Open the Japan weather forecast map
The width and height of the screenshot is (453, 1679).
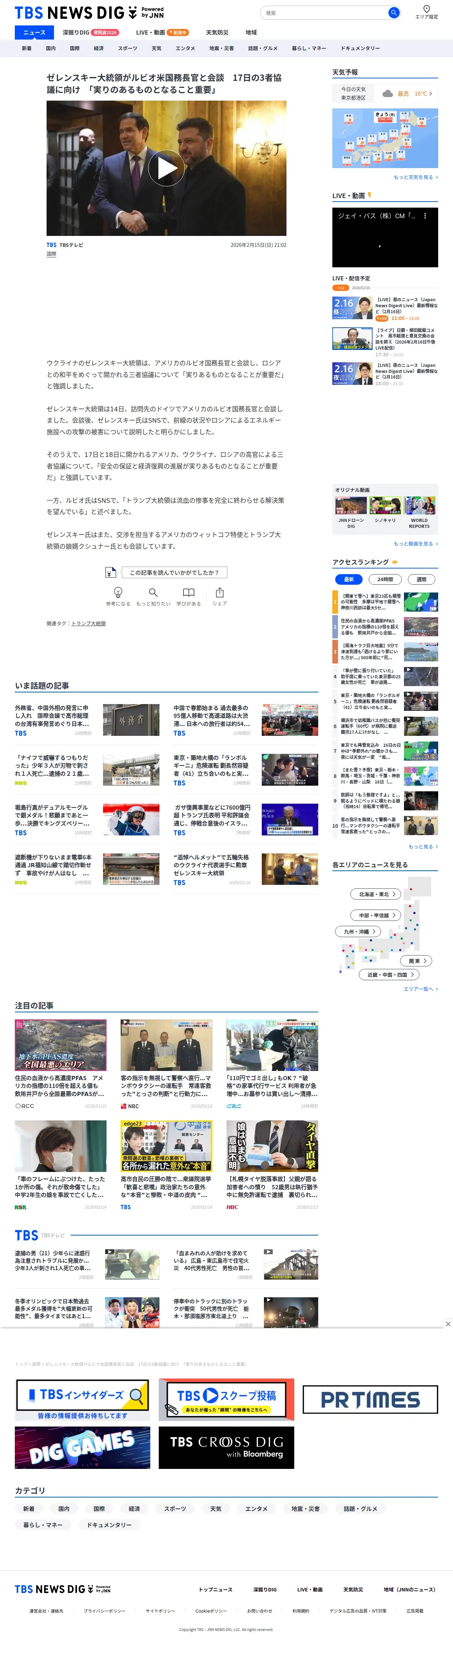click(x=385, y=138)
